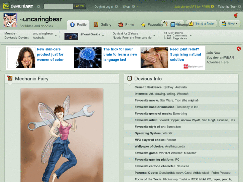Viewport: 243px width, 182px height.
Task: Click Take the Tour link
Action: (227, 7)
